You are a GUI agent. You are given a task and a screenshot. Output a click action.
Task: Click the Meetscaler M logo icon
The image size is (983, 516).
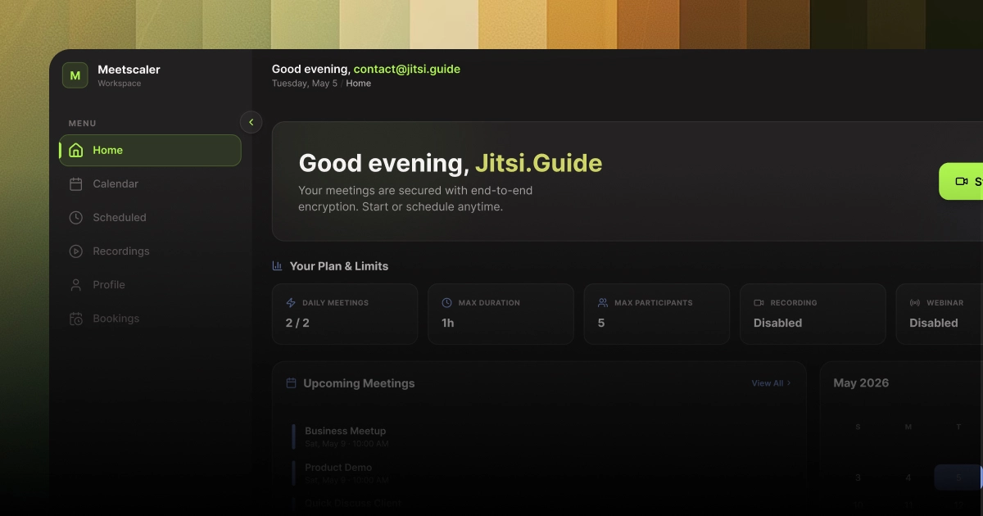coord(75,75)
